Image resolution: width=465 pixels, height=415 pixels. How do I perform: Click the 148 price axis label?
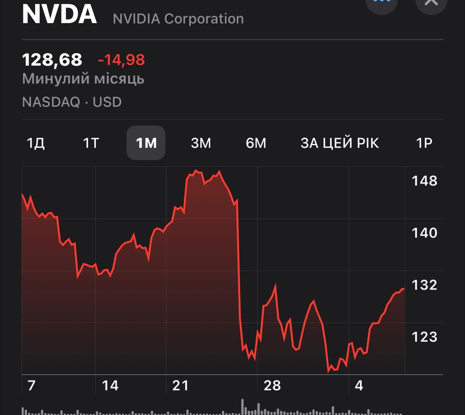click(424, 181)
